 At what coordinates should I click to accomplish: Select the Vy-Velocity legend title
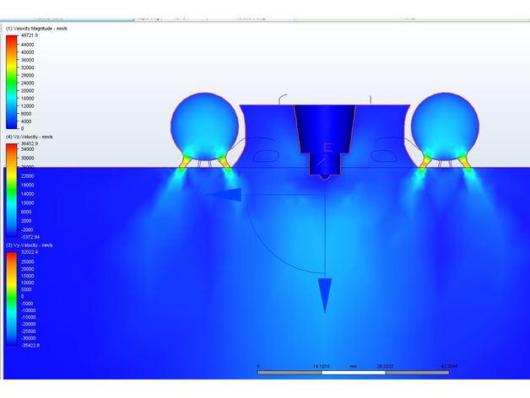click(x=31, y=245)
